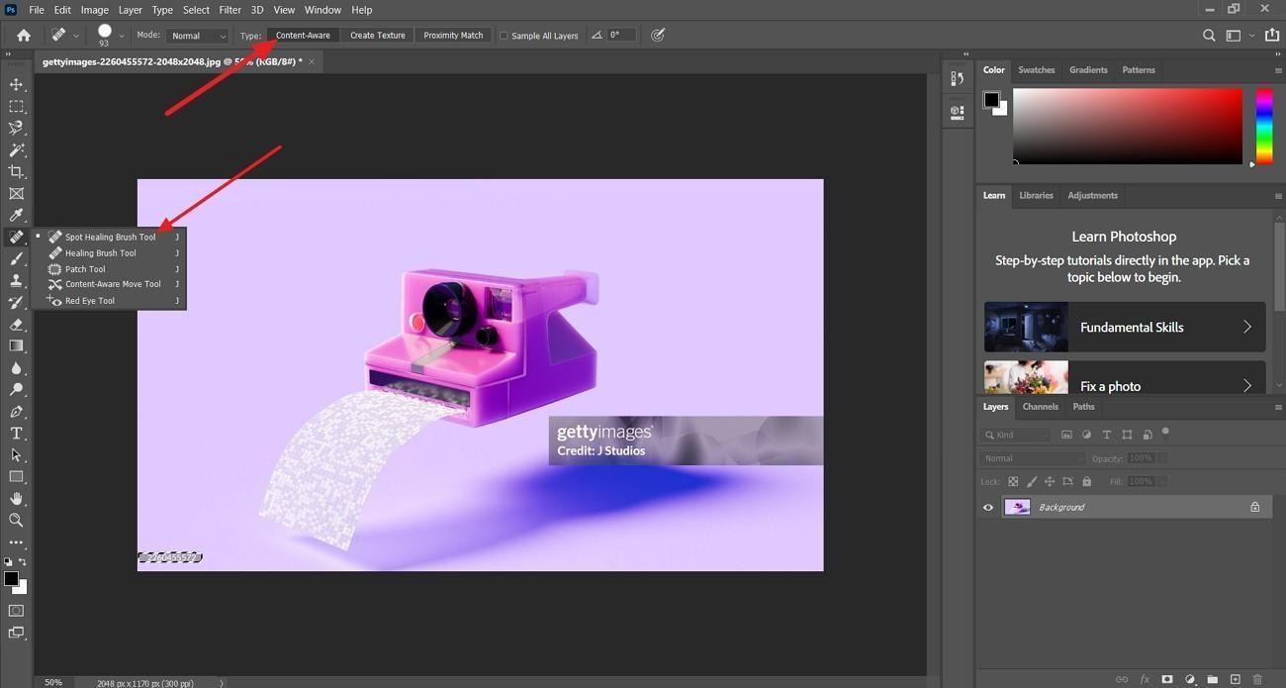Select the History Brush tool
This screenshot has height=688, width=1286.
pyautogui.click(x=16, y=303)
